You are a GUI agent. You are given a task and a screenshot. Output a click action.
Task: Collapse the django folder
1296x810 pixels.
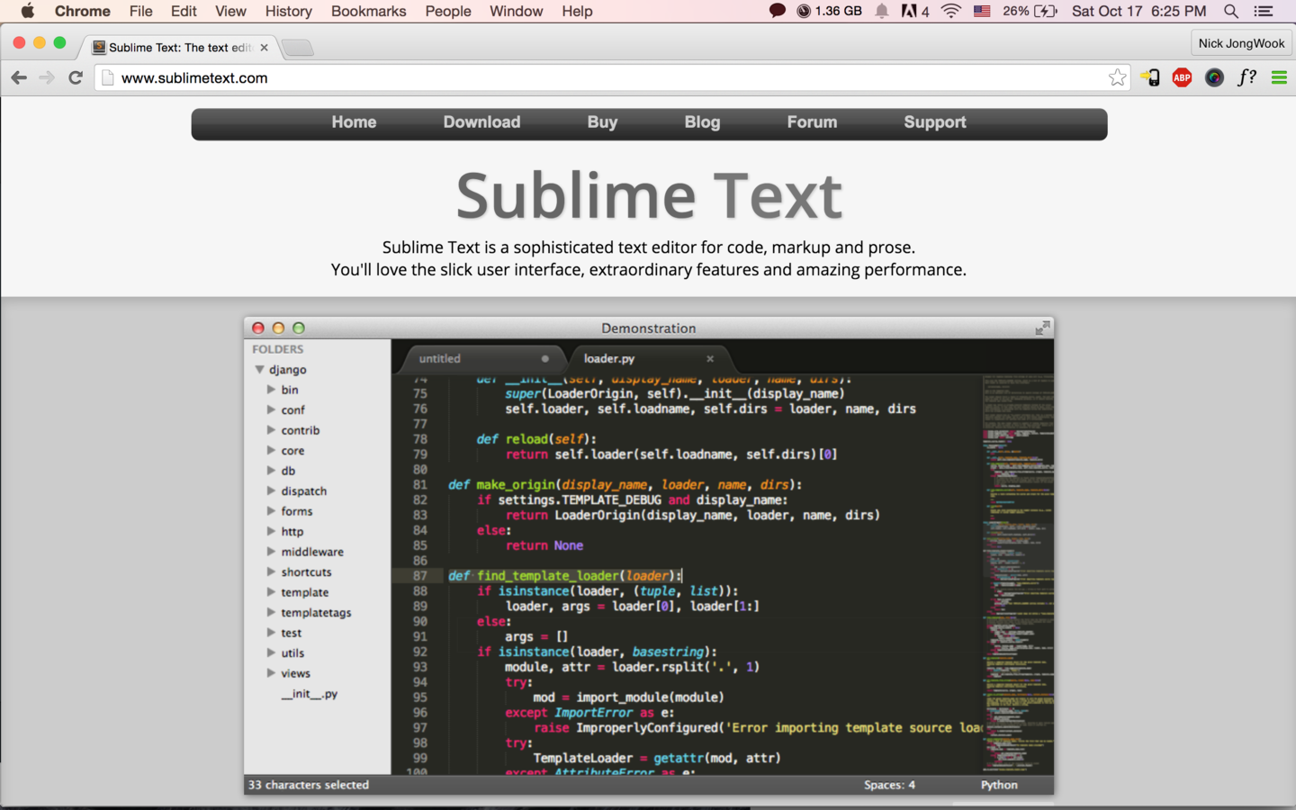click(259, 370)
